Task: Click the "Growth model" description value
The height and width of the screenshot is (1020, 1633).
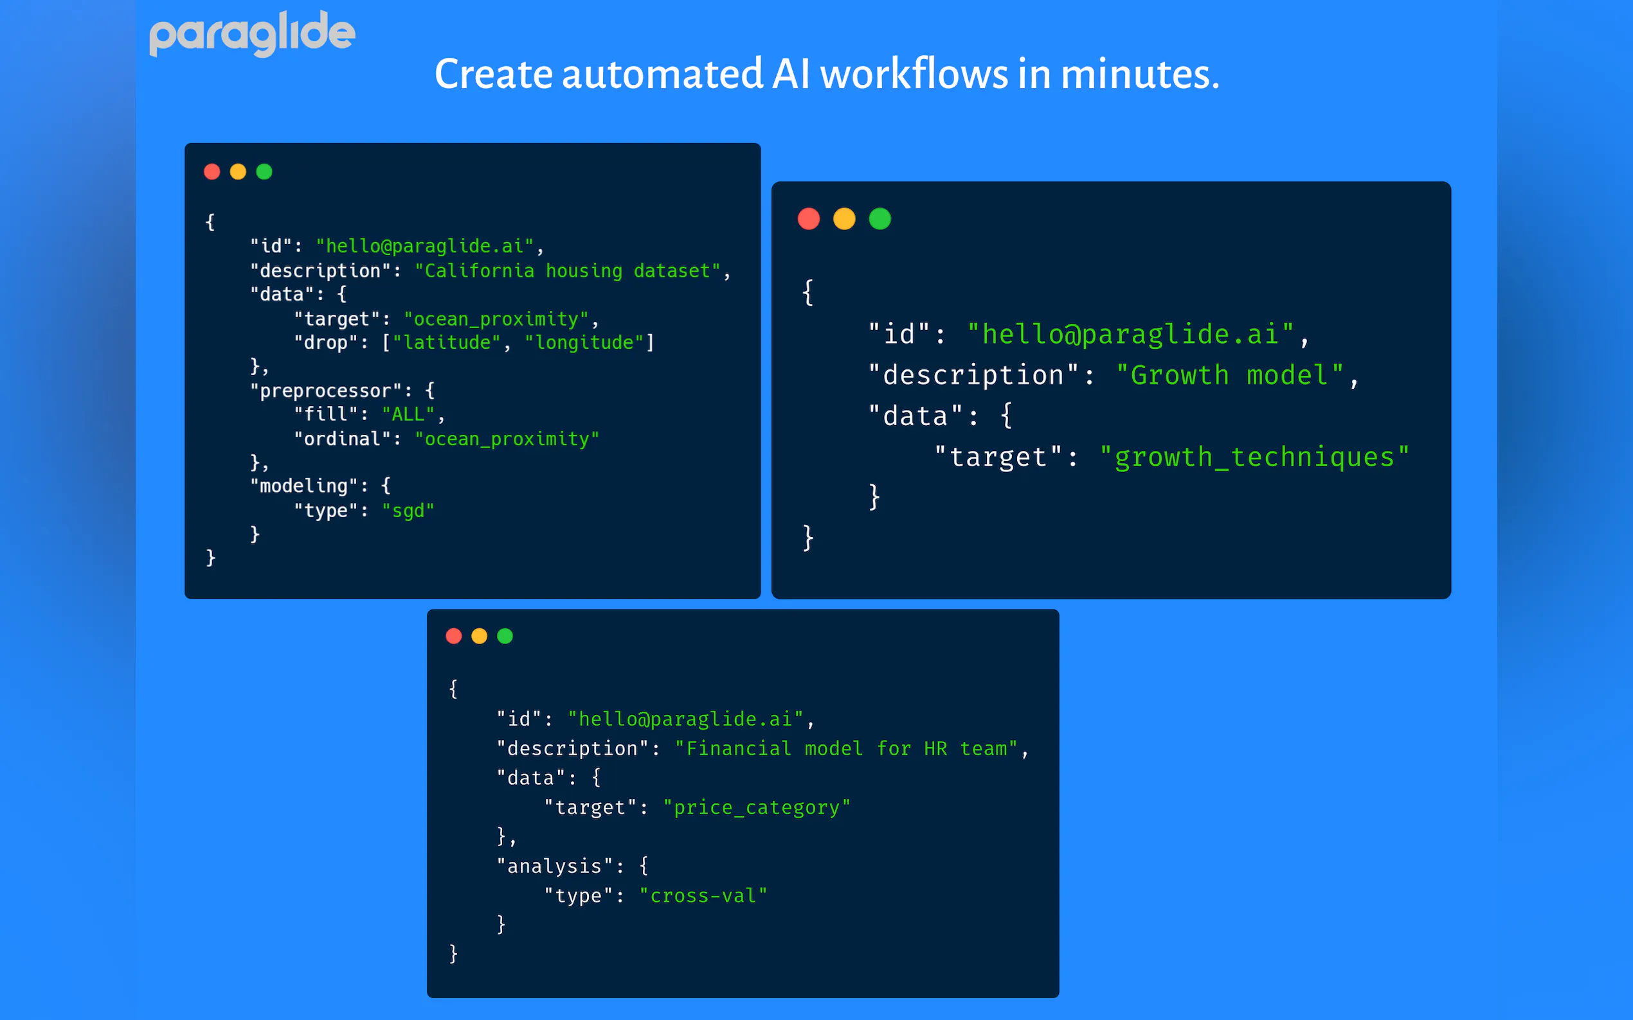Action: 1229,375
